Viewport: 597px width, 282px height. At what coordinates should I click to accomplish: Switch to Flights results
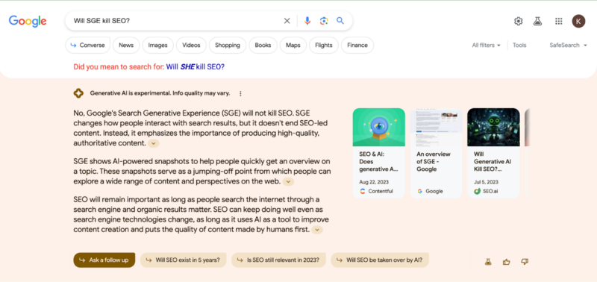(x=324, y=46)
